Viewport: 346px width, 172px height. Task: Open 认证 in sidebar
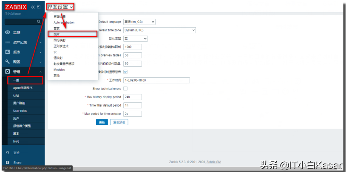click(x=16, y=96)
